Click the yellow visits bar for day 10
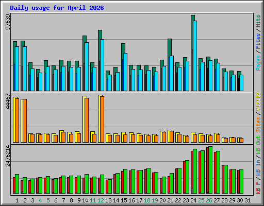Screen dimensions: 264x206 point(84,119)
